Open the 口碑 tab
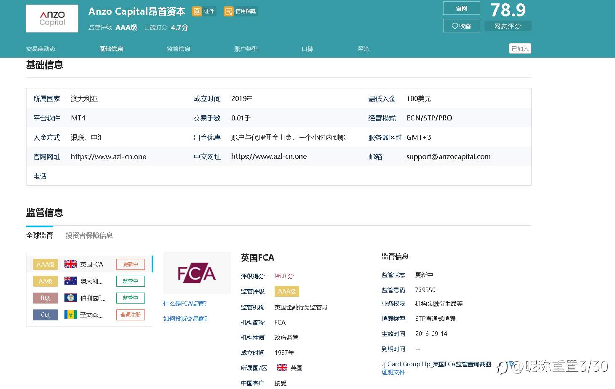The height and width of the screenshot is (389, 615). (307, 49)
